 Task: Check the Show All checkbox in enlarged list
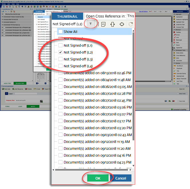60,31
